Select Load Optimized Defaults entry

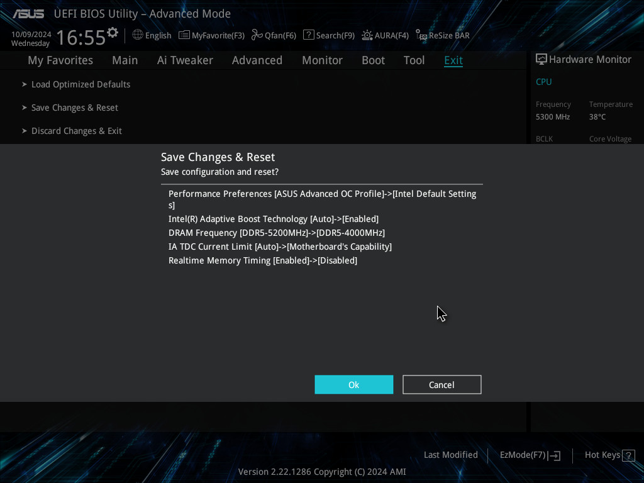click(x=81, y=84)
